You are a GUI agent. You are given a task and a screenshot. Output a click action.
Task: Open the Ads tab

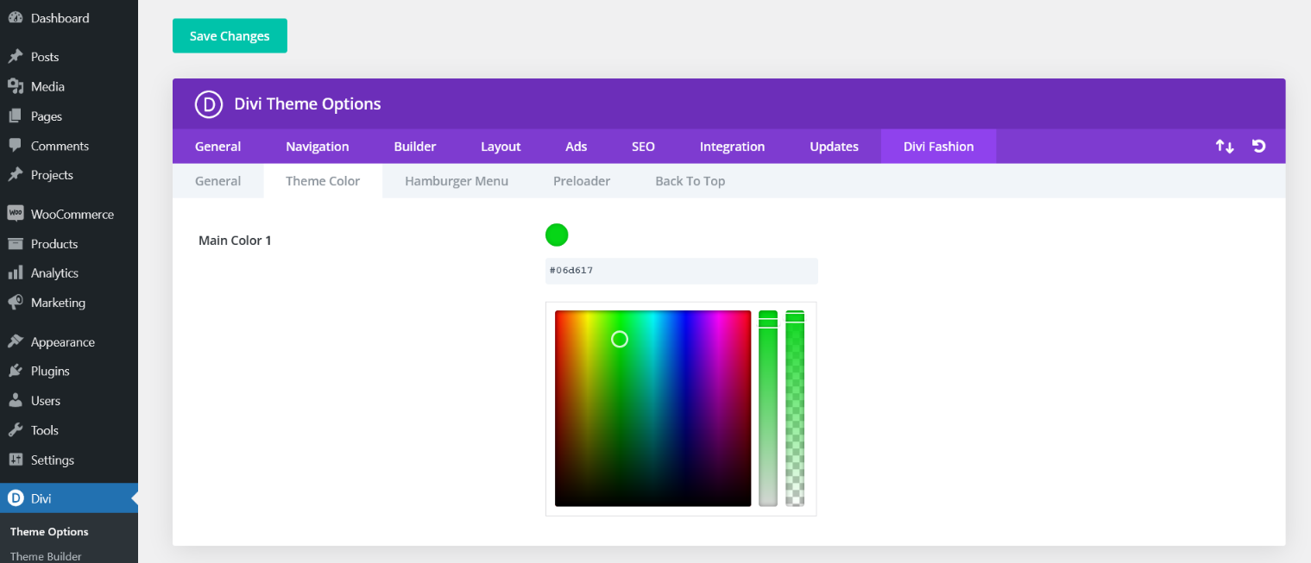[577, 147]
